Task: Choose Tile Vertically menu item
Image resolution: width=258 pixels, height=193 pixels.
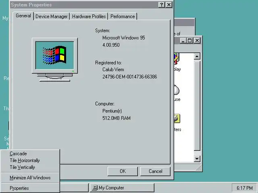Action: point(30,167)
